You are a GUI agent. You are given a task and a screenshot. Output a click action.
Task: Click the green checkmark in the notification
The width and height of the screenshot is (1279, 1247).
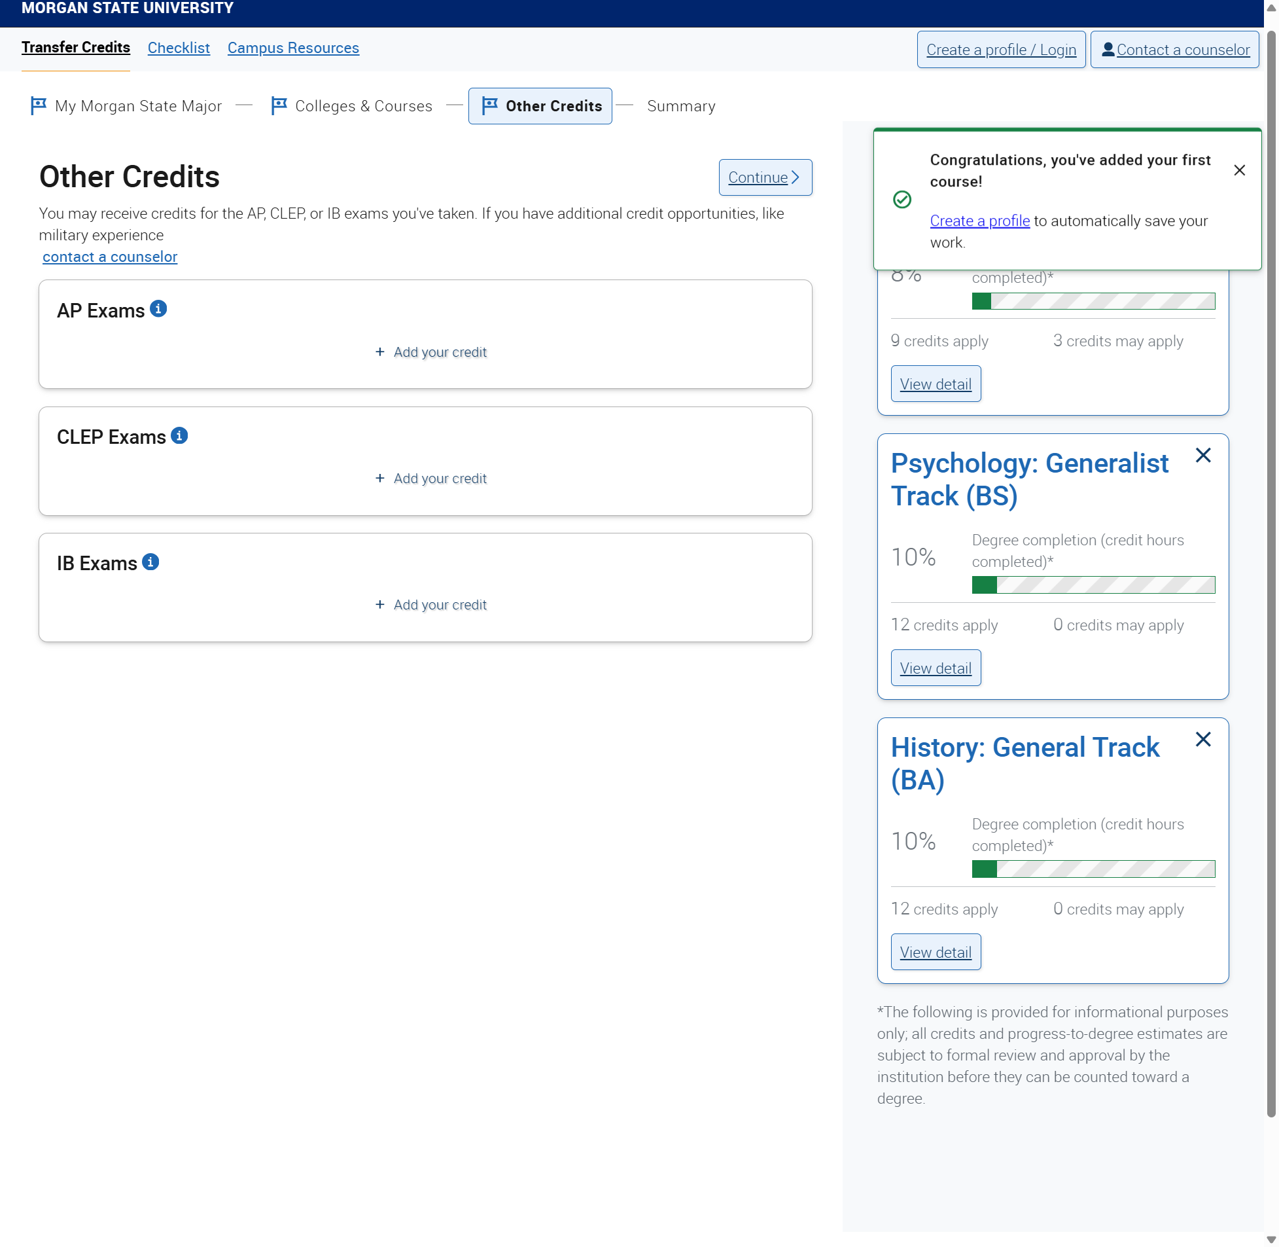pos(902,200)
